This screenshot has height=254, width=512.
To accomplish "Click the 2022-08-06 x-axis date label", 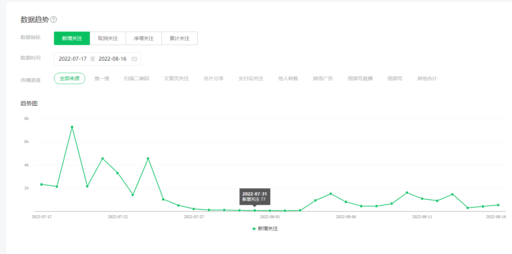I will (346, 216).
